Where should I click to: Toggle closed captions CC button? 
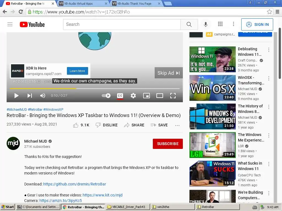[120, 96]
